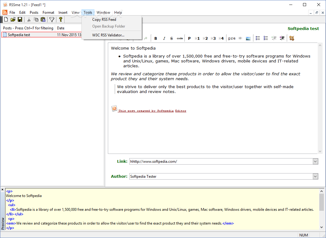
Task: Apply Heading 1 with the H1 button
Action: pyautogui.click(x=197, y=38)
